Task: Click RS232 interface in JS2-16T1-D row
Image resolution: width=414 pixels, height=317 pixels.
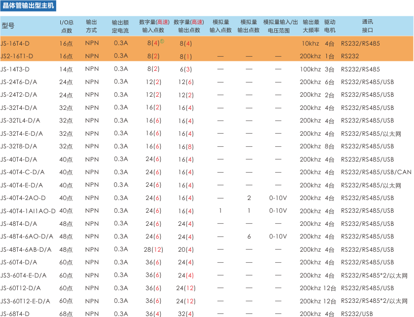Action: tap(350, 56)
